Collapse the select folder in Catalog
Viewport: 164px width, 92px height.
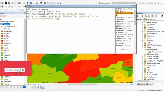pyautogui.click(x=142, y=47)
